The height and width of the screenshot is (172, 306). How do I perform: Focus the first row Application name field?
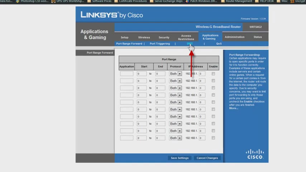126,73
